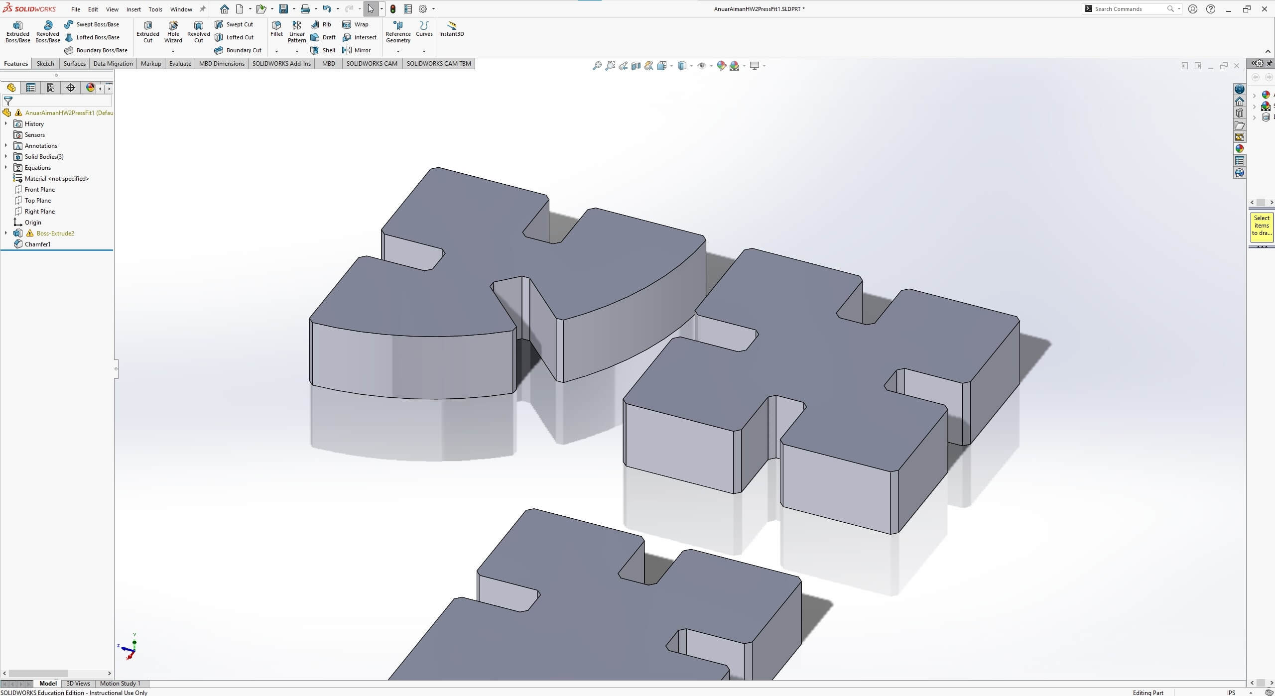Open the Hole Wizard dropdown arrow
The image size is (1275, 696).
pos(173,51)
